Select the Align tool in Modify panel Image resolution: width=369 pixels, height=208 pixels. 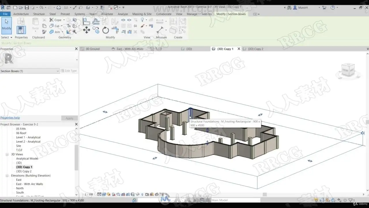point(86,21)
